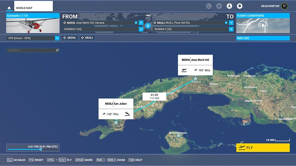Click the MUHA Jose Marti Intl map label

pyautogui.click(x=195, y=60)
